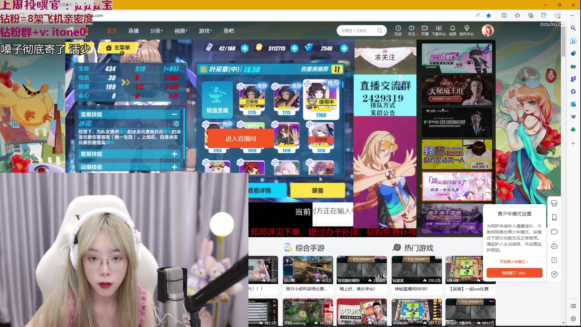Open the 直播 nav item
This screenshot has height=327, width=581.
[x=133, y=31]
